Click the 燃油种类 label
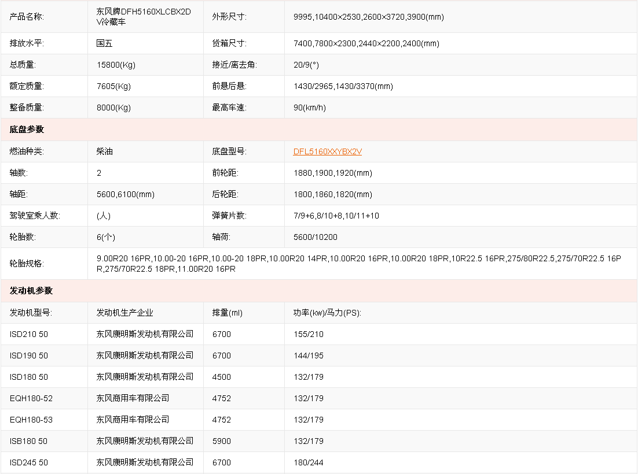 [27, 151]
